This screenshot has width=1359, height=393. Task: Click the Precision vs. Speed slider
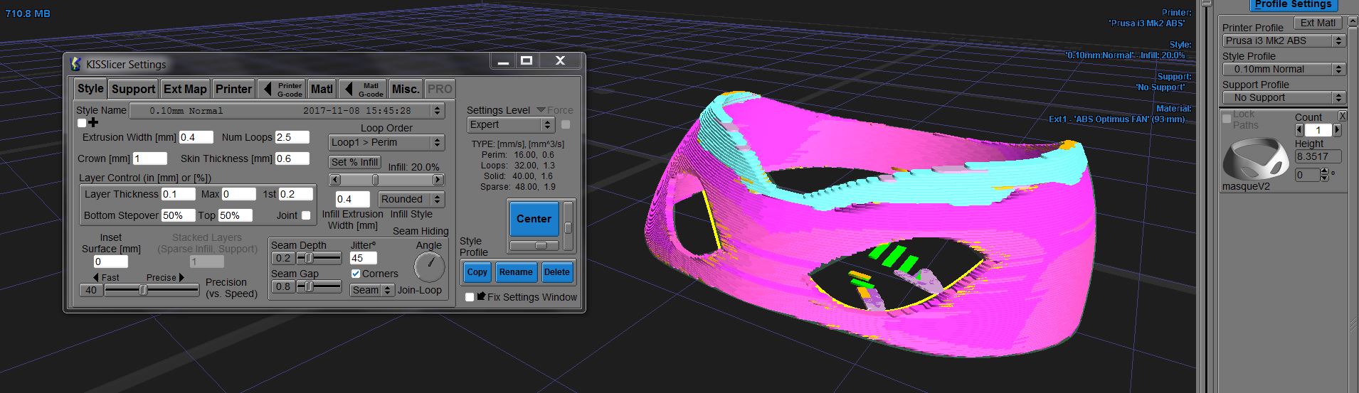[x=152, y=290]
